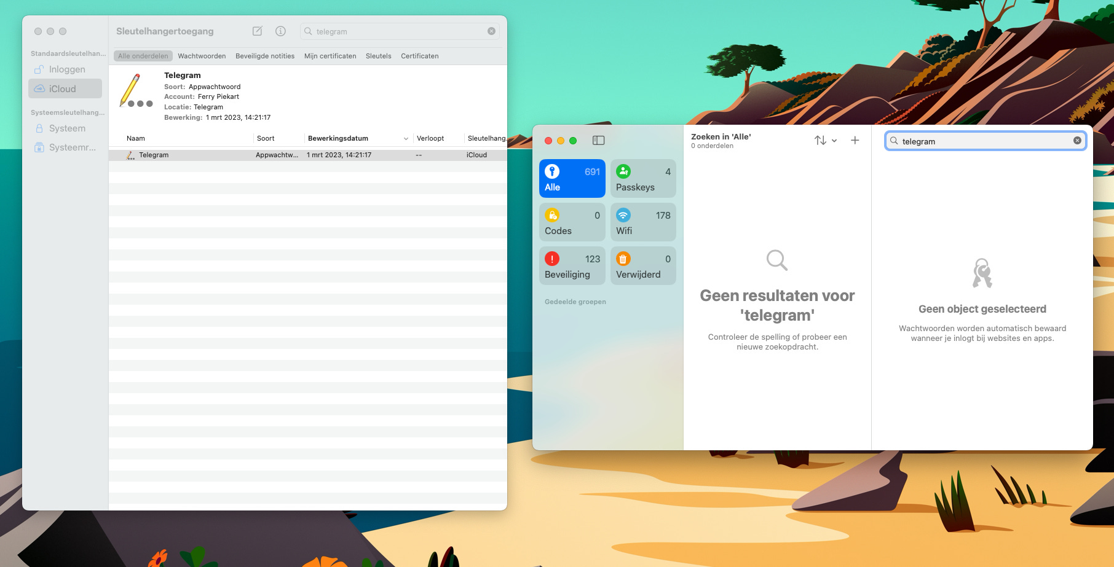The height and width of the screenshot is (567, 1114).
Task: Select the Alle onderdelen tab
Action: pyautogui.click(x=143, y=56)
